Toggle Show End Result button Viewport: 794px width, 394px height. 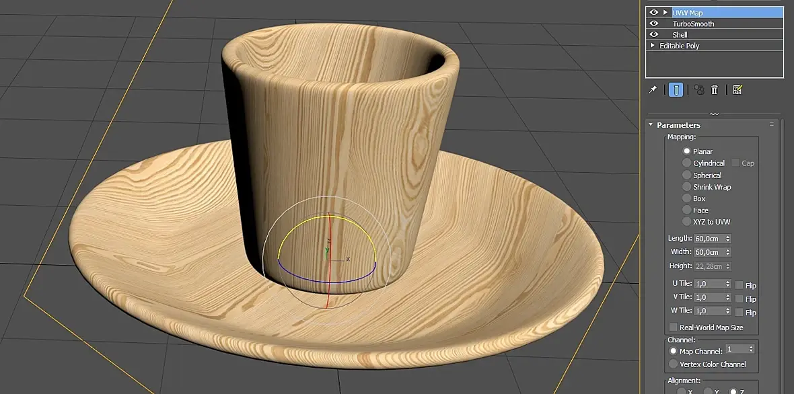point(676,90)
